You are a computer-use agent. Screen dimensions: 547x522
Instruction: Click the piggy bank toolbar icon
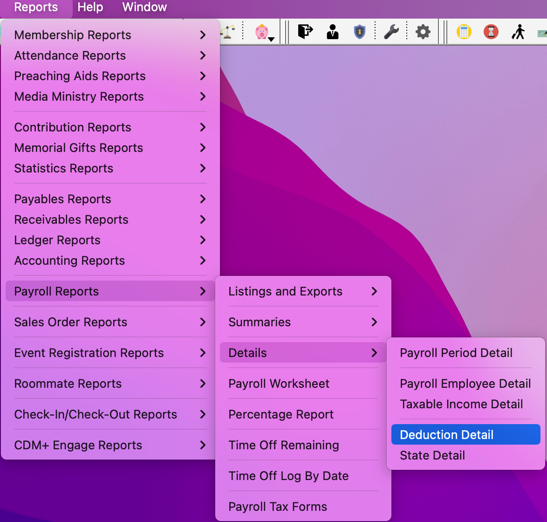click(x=262, y=32)
